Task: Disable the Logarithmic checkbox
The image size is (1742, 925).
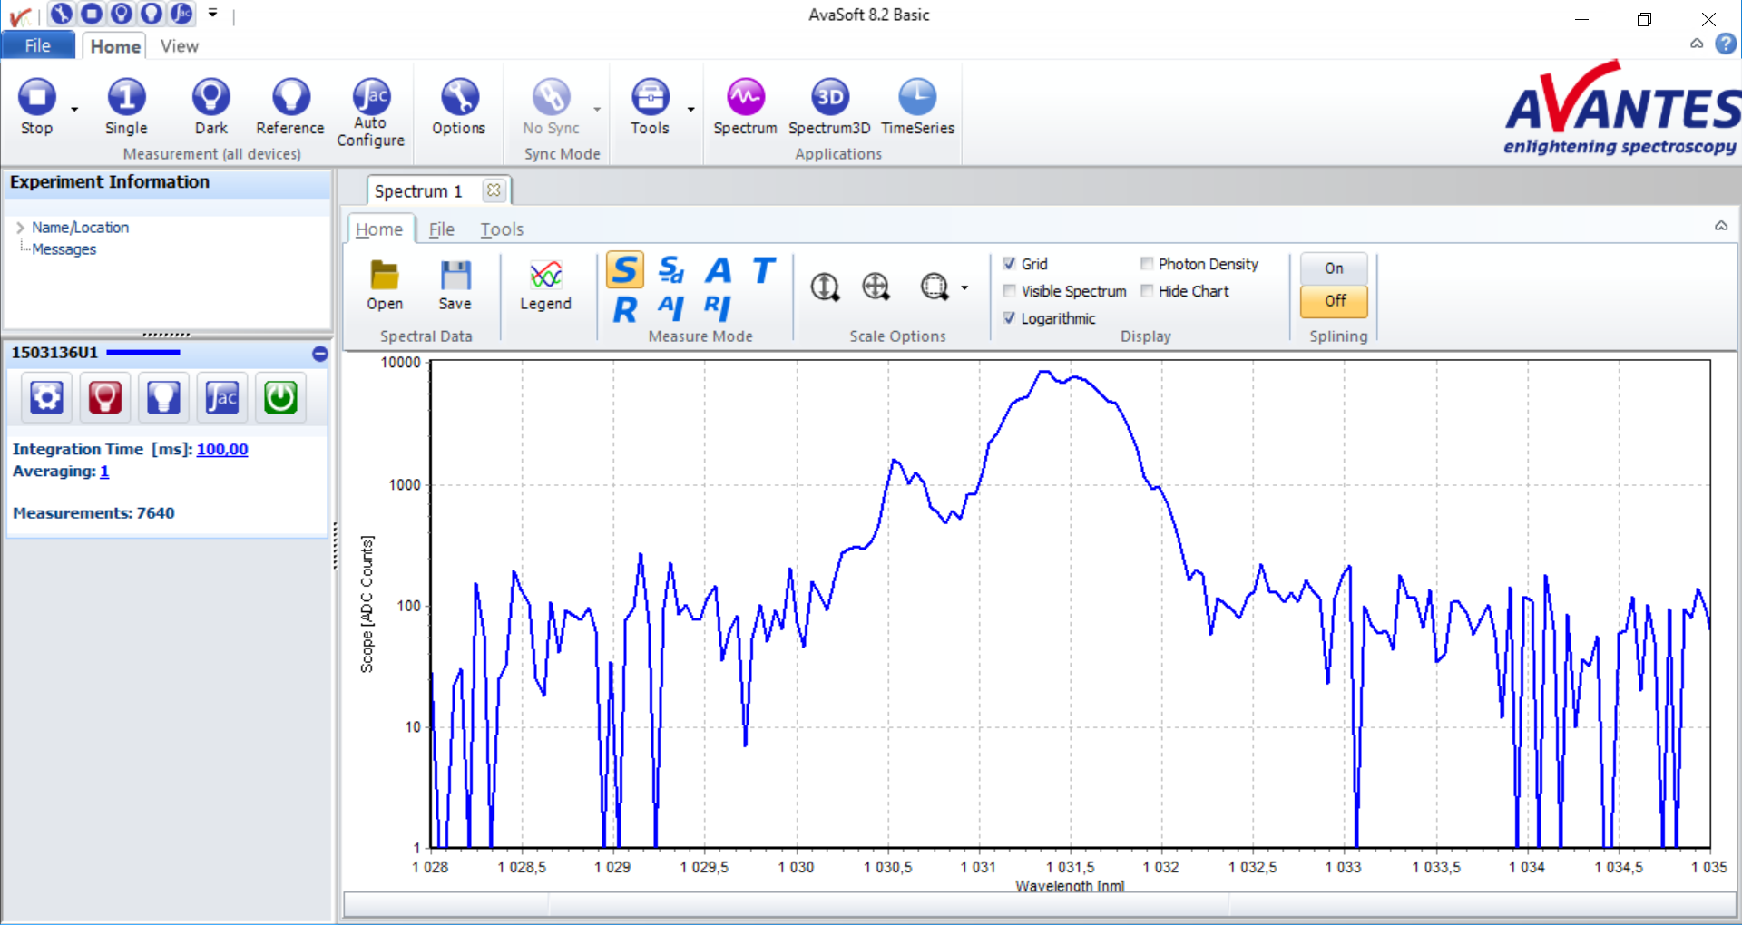Action: click(1009, 318)
